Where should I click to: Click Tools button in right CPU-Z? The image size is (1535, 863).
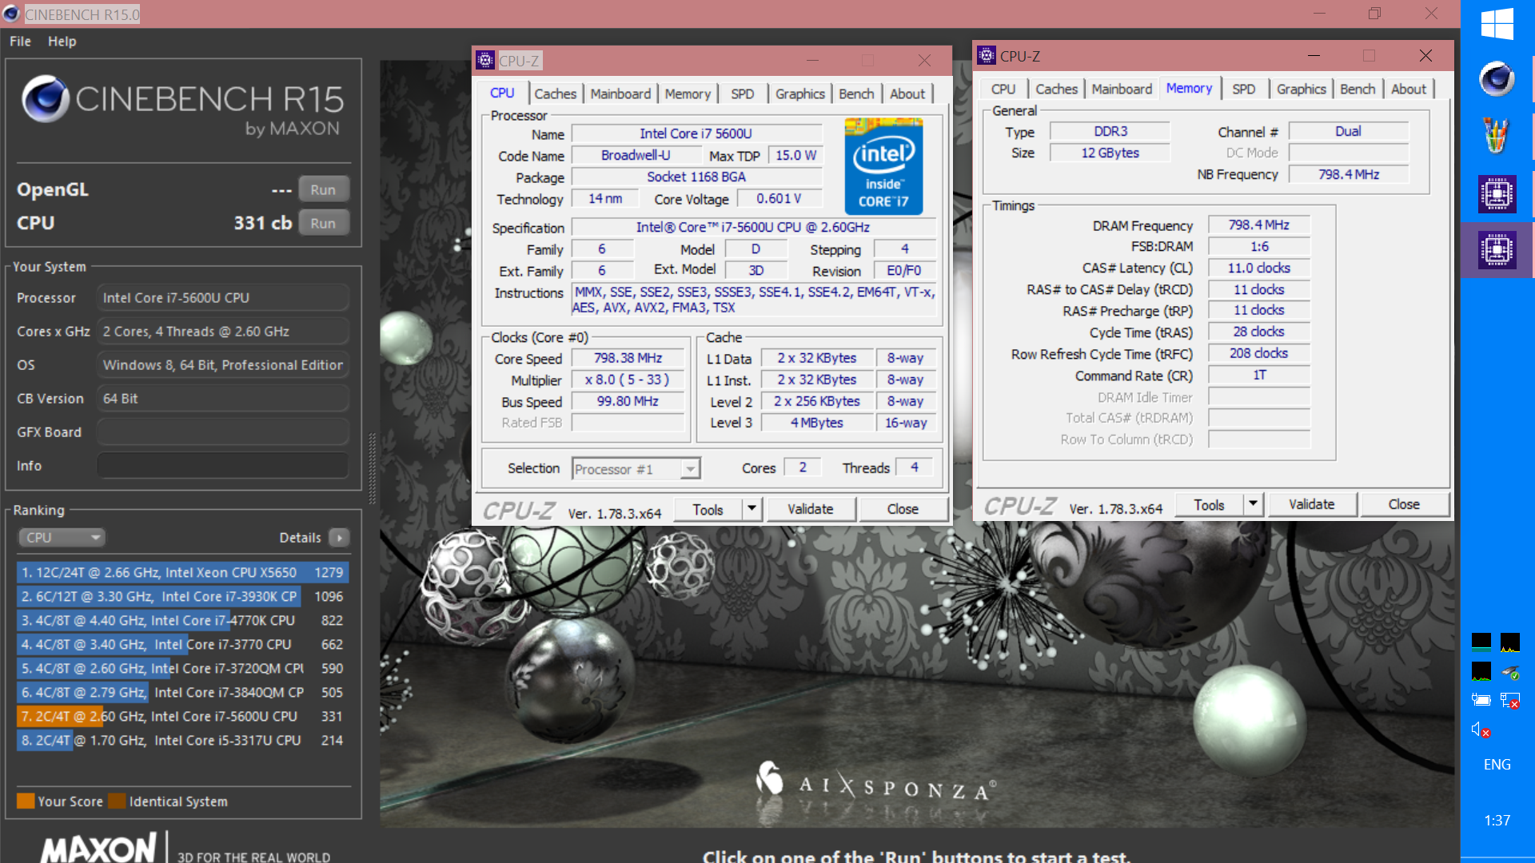pyautogui.click(x=1209, y=505)
